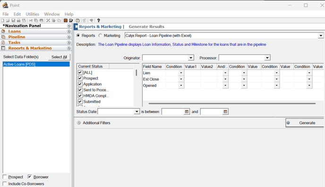Open the Originator dropdown
This screenshot has height=187, width=325.
(191, 58)
